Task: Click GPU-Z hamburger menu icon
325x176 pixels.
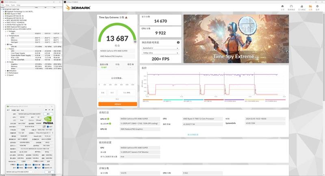Action: 52,110
